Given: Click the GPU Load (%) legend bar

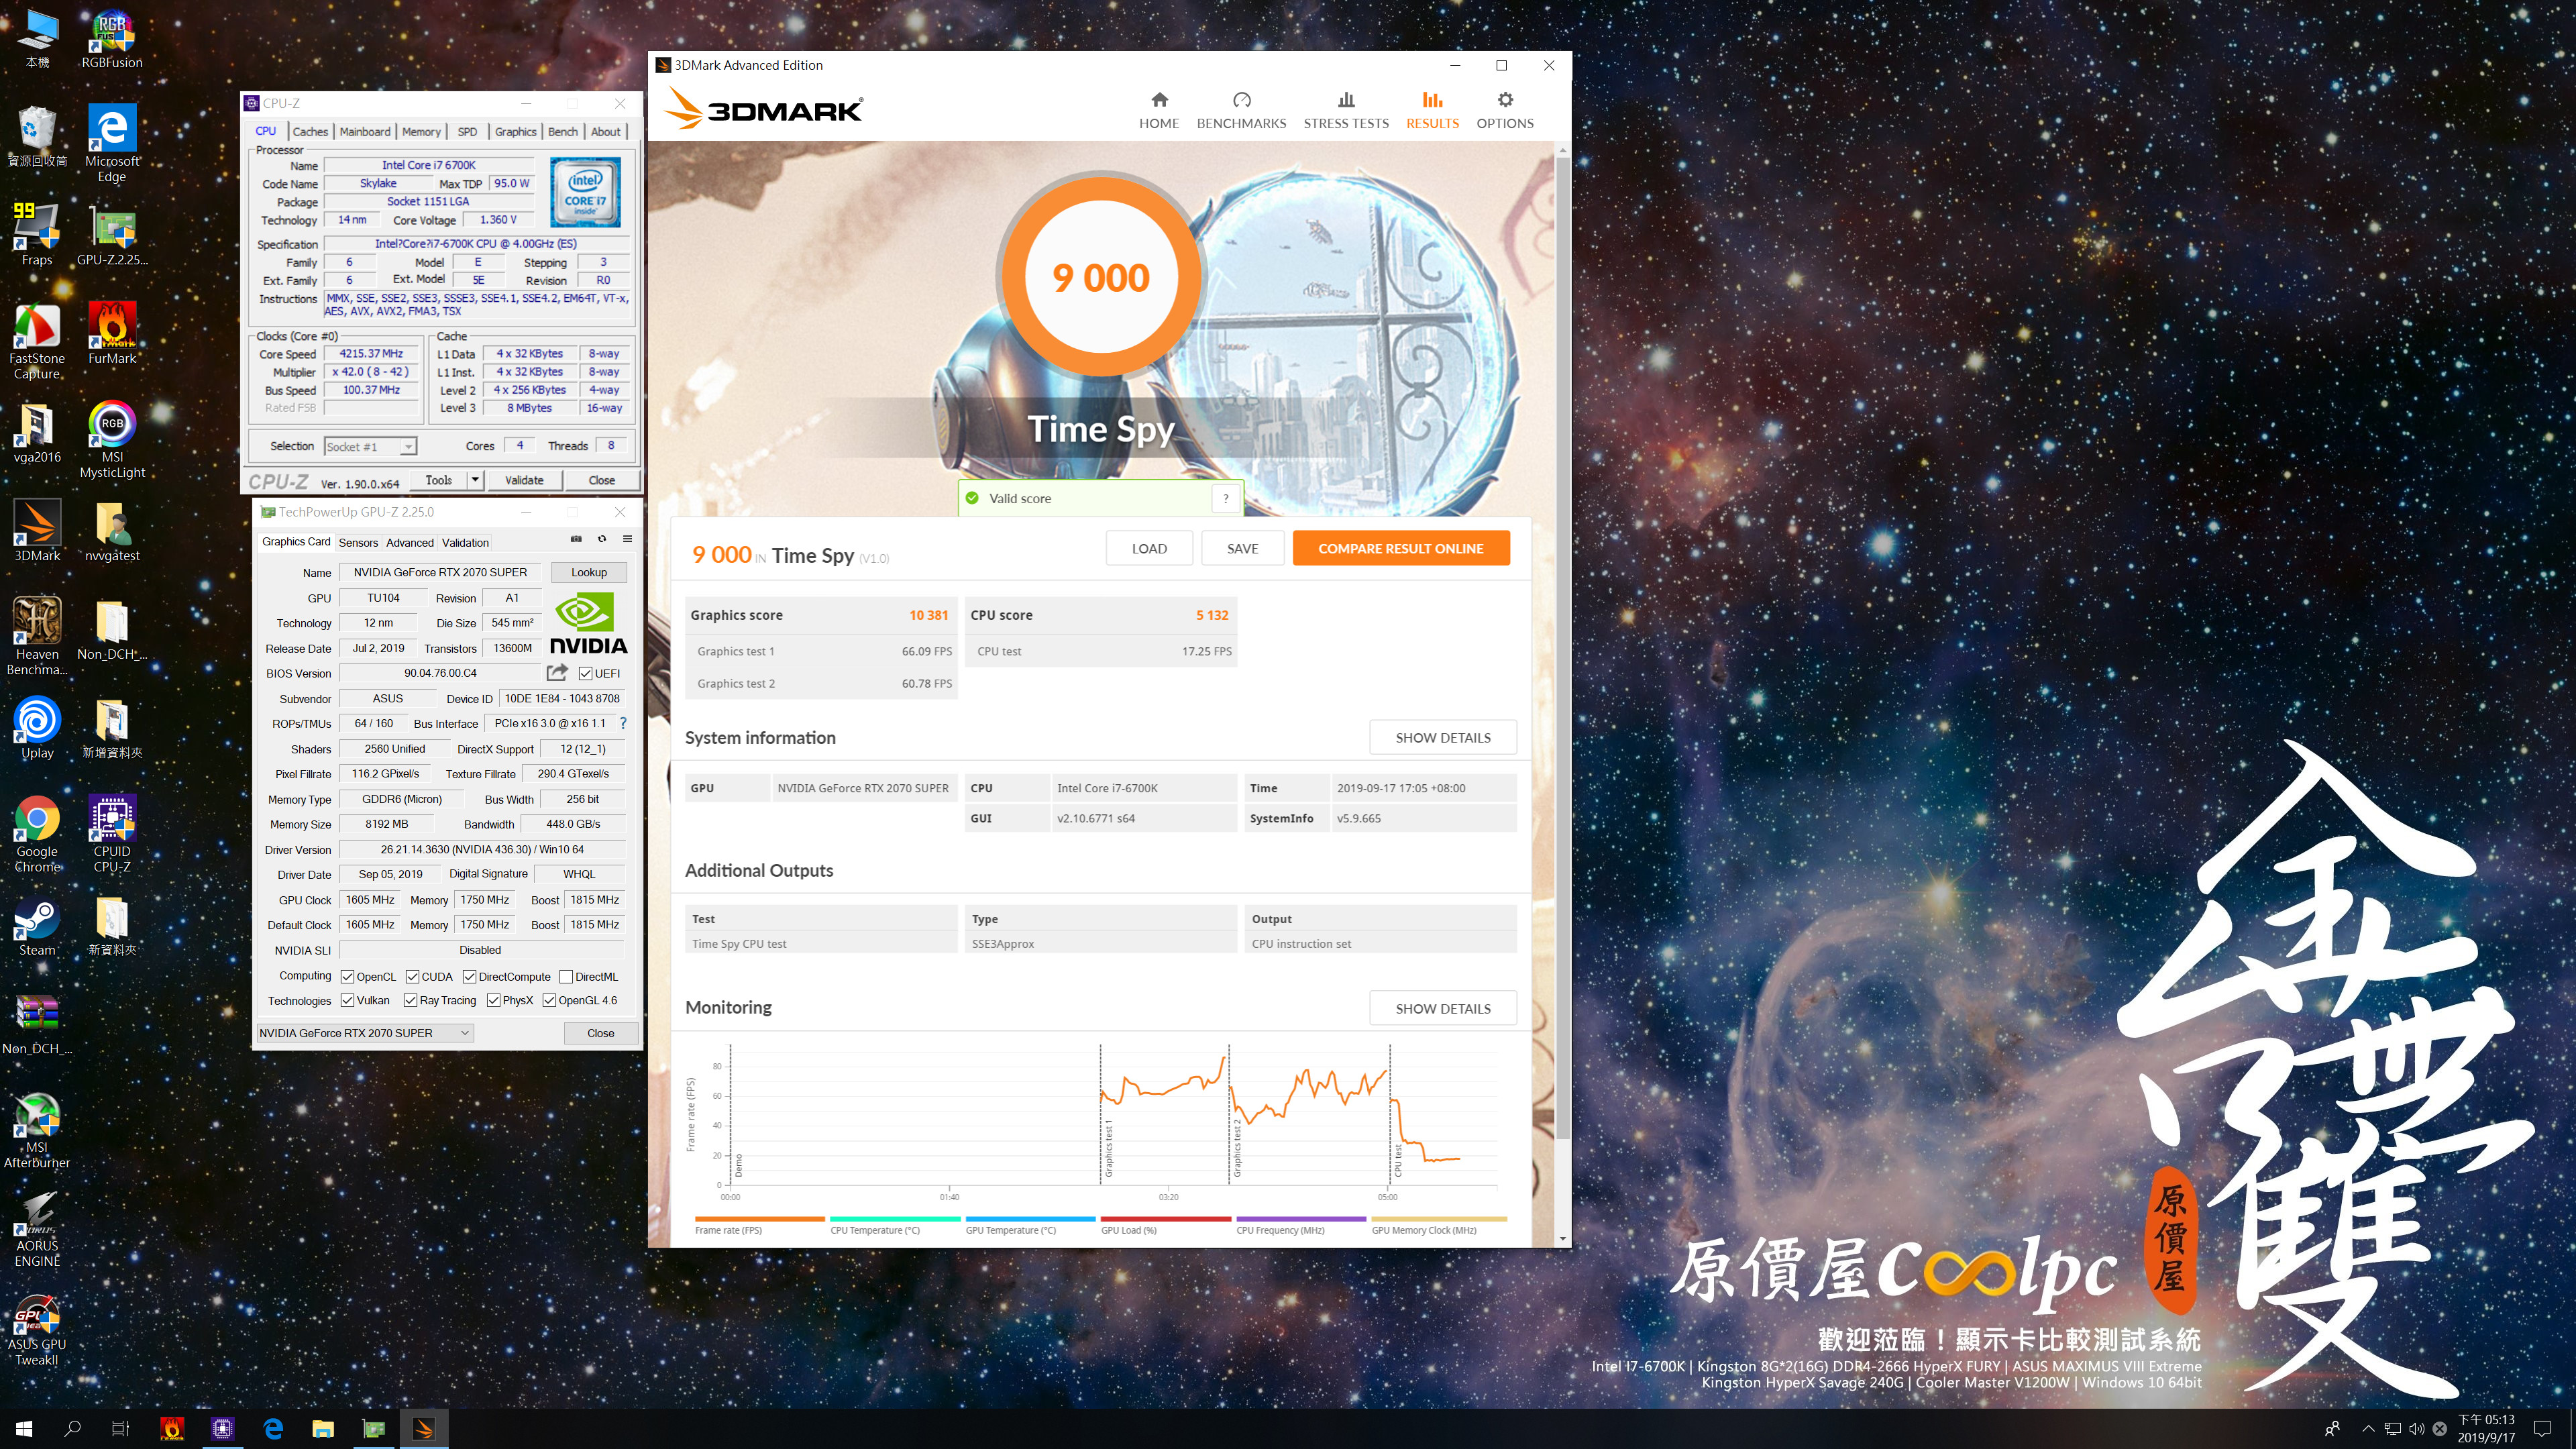Looking at the screenshot, I should pyautogui.click(x=1166, y=1219).
